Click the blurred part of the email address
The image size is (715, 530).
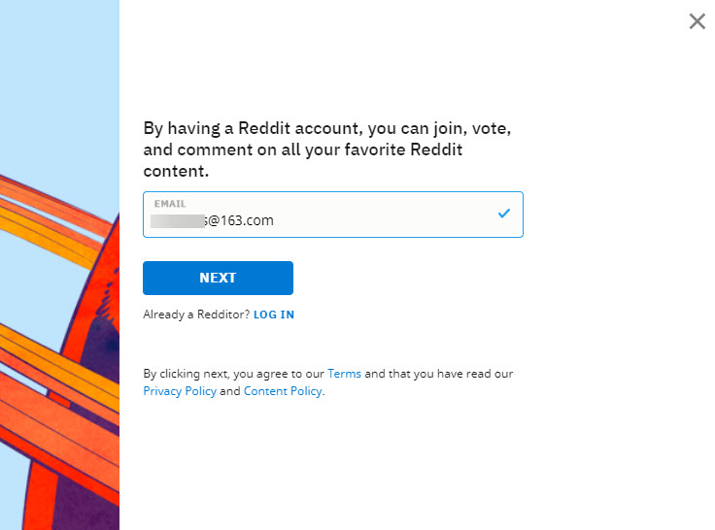(x=177, y=220)
